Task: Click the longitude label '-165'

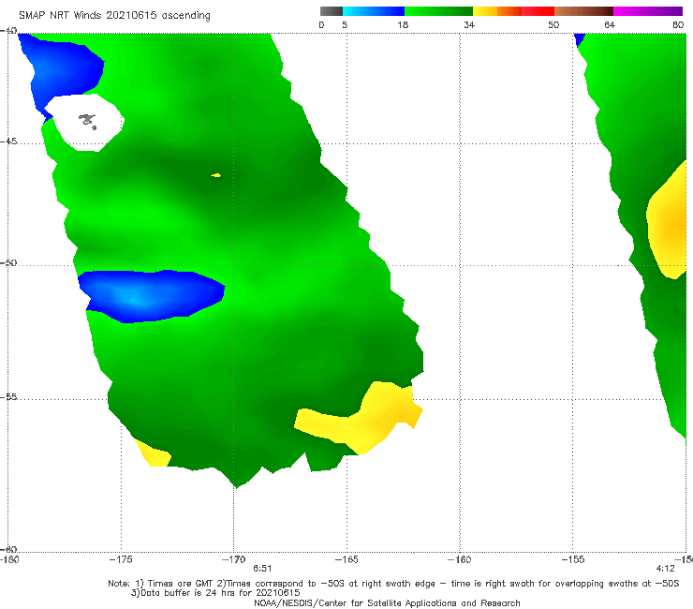Action: [x=346, y=559]
